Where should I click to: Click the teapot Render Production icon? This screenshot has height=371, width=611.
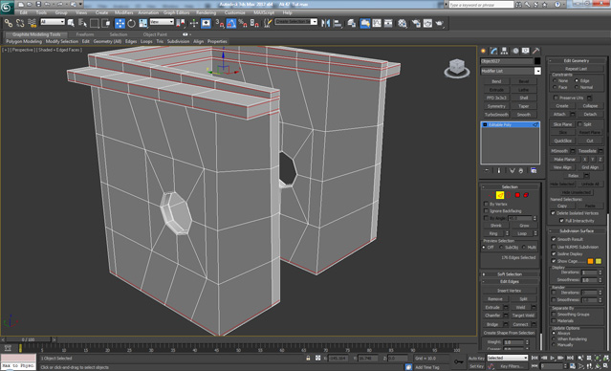click(440, 23)
